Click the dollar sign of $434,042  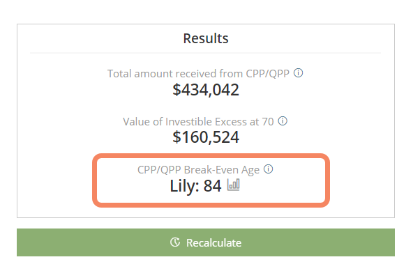coord(177,90)
